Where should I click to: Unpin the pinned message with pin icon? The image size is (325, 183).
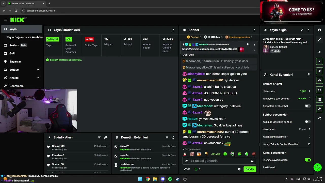(x=248, y=44)
